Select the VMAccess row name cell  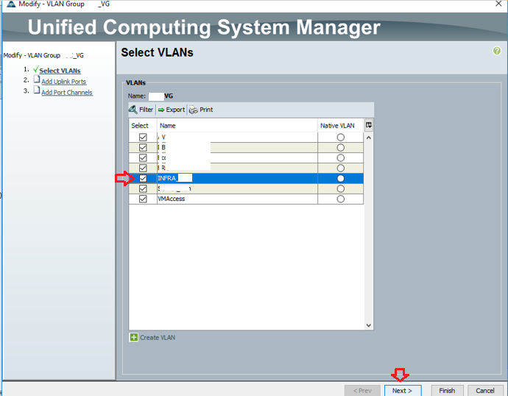tap(237, 199)
